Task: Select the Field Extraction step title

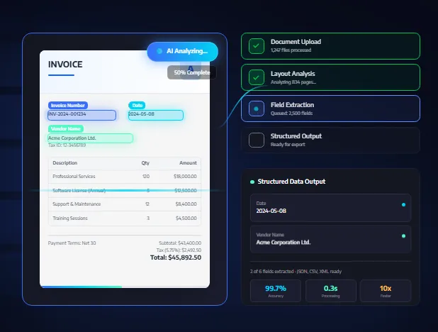Action: pos(292,105)
